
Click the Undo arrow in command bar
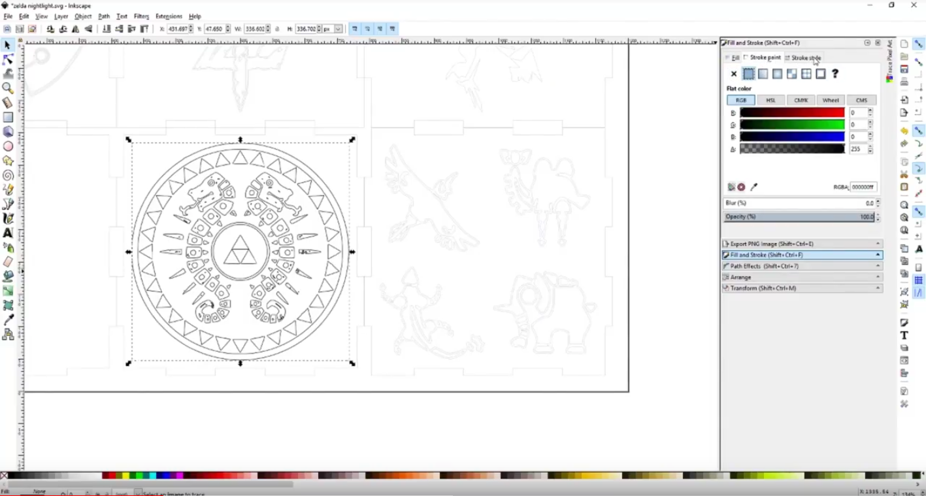[904, 131]
